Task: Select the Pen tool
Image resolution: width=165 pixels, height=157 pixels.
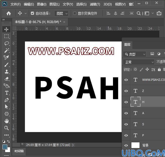Action: [7, 100]
